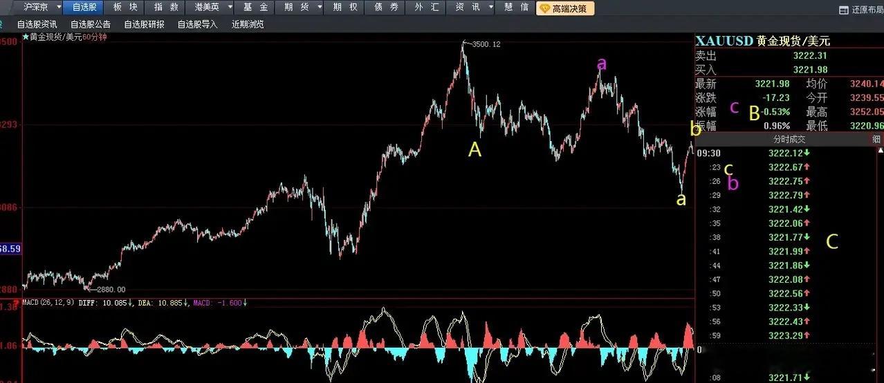The image size is (884, 383).
Task: Click the 细 detail button
Action: 876,139
